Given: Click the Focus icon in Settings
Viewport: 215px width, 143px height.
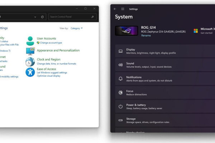Looking at the screenshot, I should coord(120,93).
